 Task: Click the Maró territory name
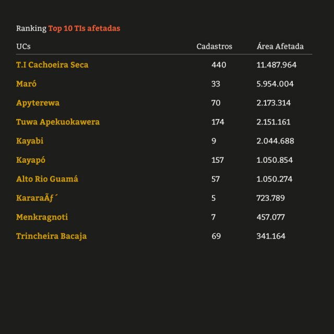coord(27,84)
